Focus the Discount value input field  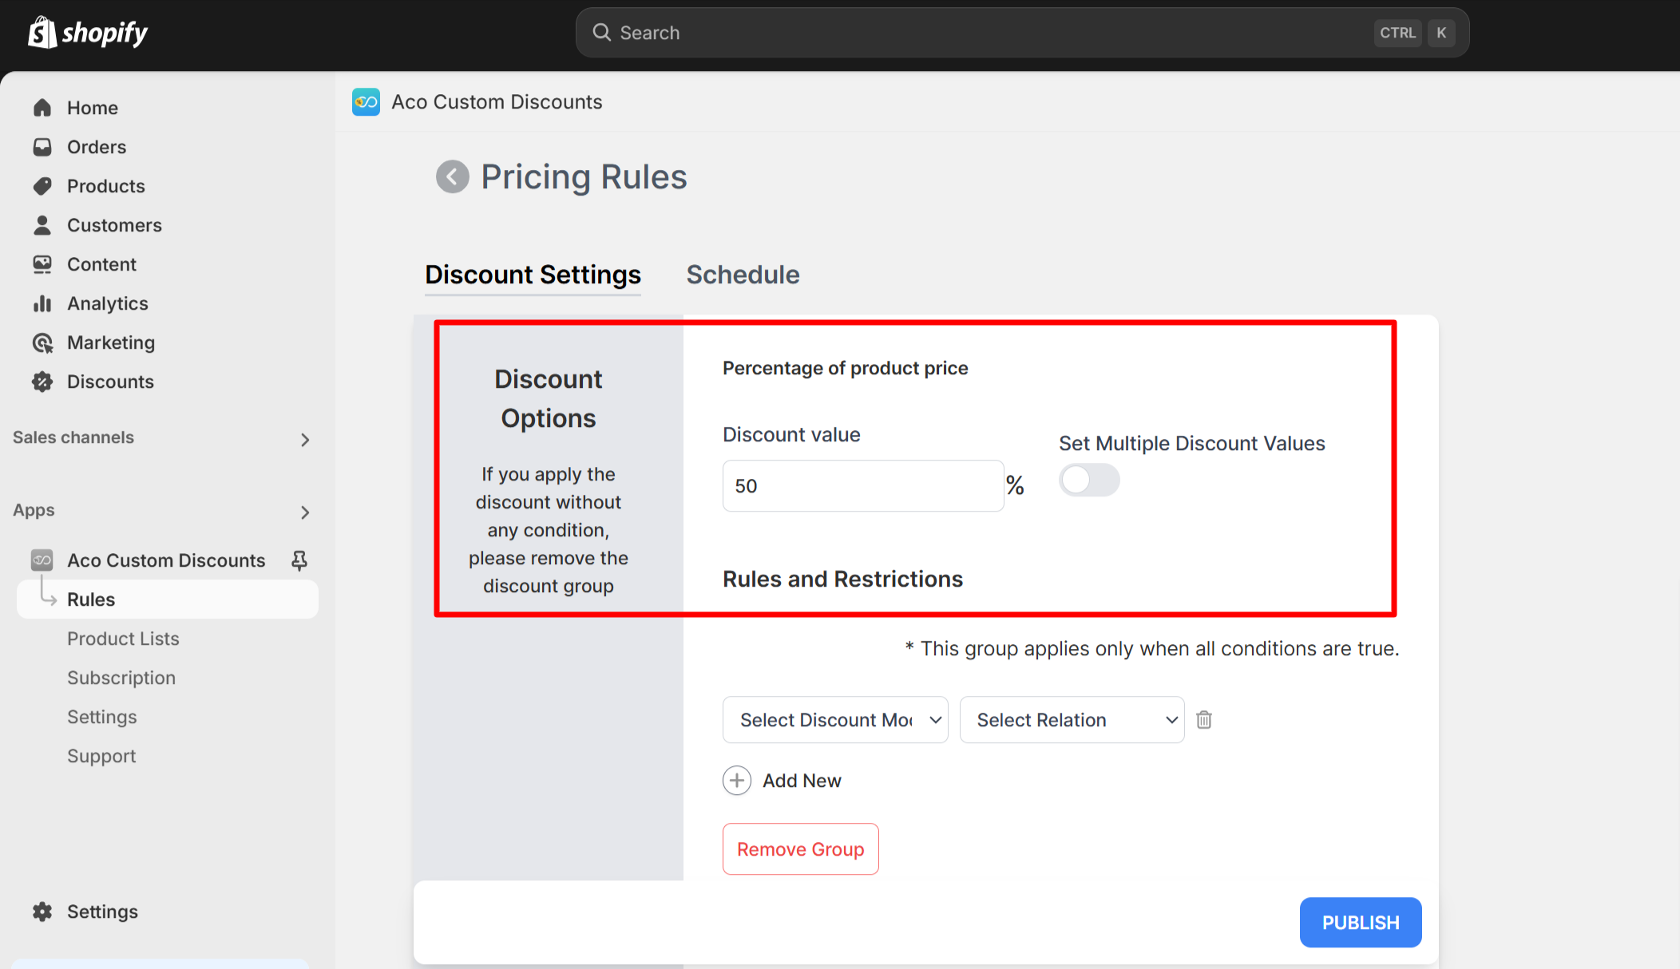click(x=862, y=486)
